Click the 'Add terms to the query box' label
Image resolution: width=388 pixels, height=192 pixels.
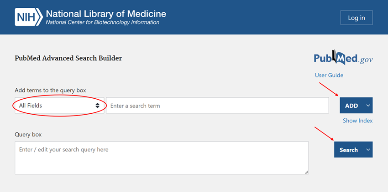50,90
